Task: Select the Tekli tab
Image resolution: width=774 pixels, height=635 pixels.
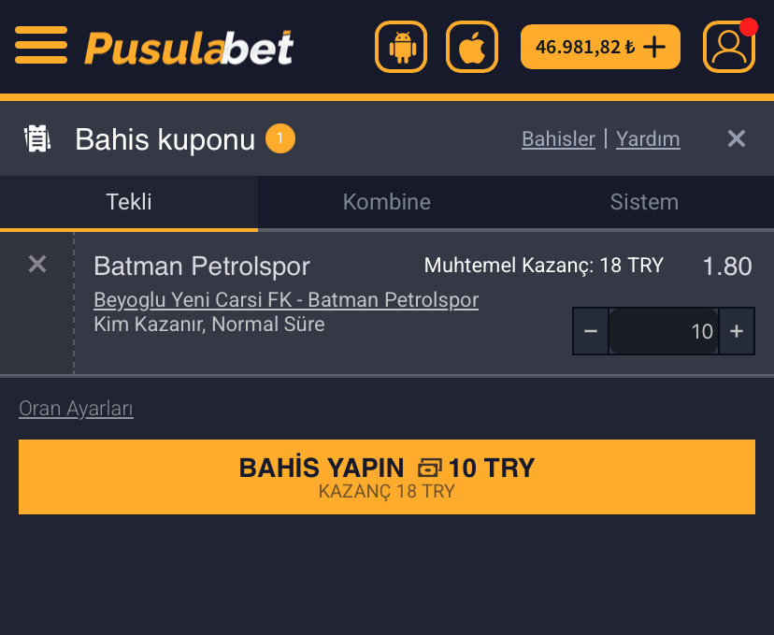Action: pos(129,202)
